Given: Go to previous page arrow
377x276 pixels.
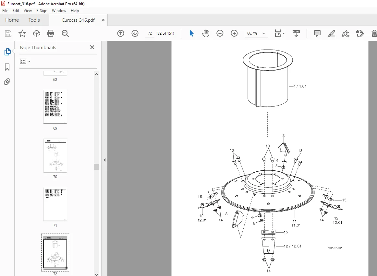Looking at the screenshot, I should [121, 33].
